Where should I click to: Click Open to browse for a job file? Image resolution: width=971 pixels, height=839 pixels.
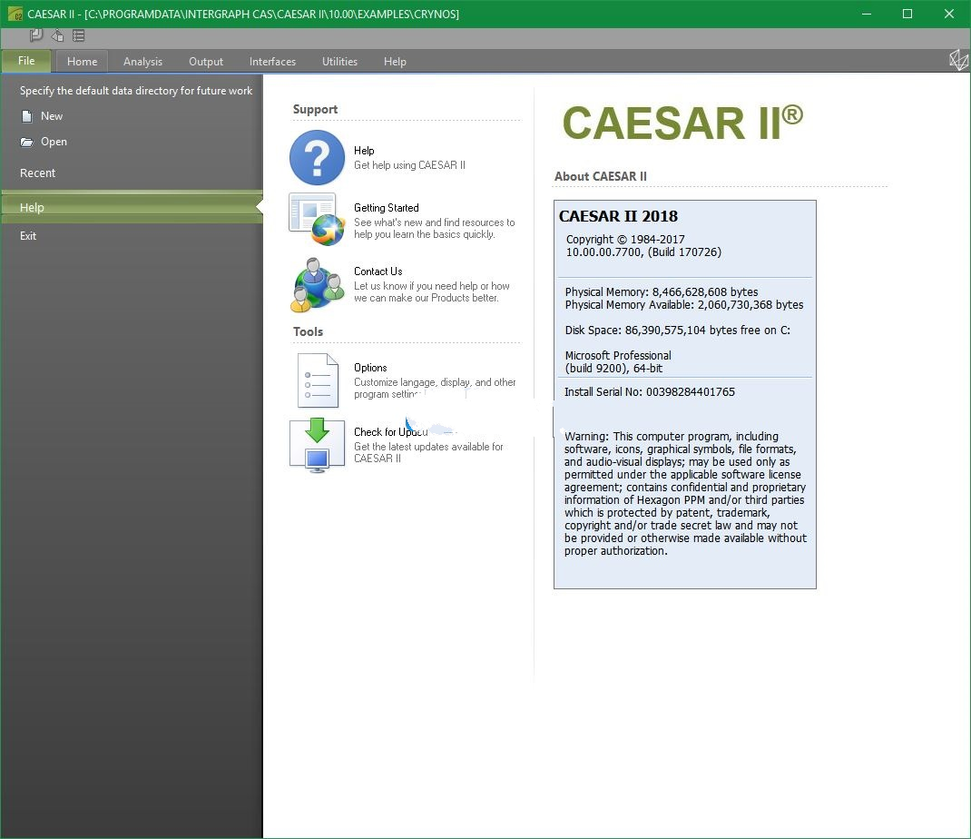point(54,142)
